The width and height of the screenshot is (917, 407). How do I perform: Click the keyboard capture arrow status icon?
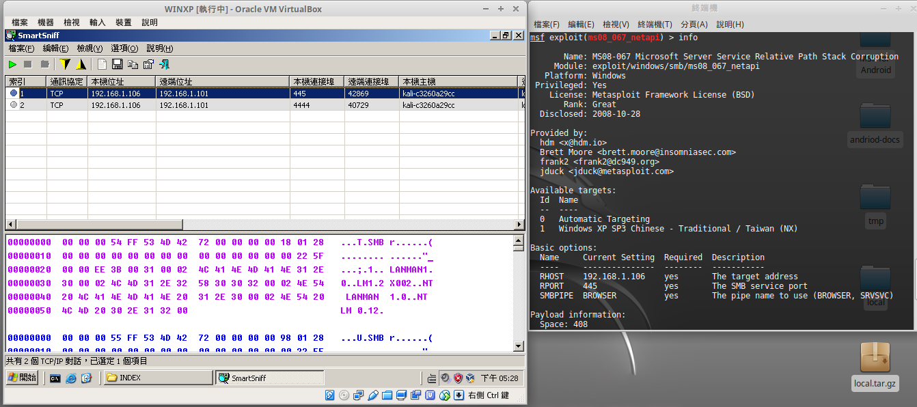459,395
